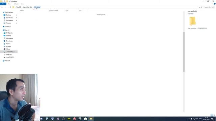Select Local Disk (E:) in navigation pane

pos(10,57)
